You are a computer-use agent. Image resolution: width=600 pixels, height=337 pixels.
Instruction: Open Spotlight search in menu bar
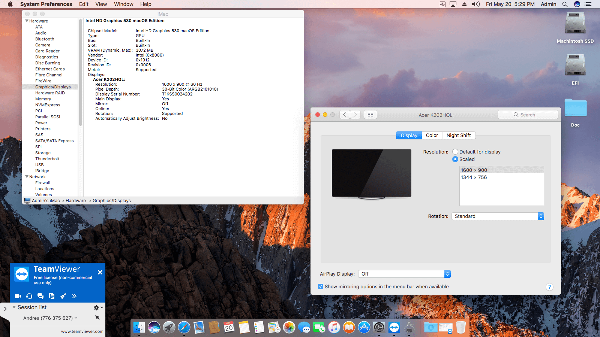565,4
